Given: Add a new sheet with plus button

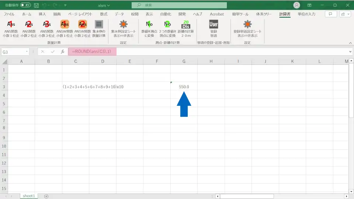Looking at the screenshot, I should tap(46, 196).
